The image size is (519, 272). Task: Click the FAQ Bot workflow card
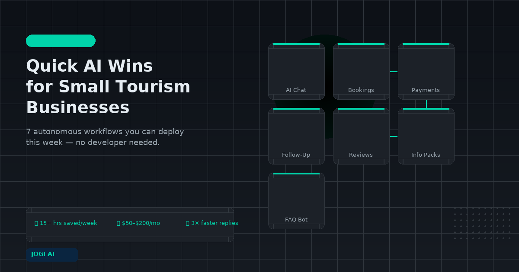click(x=296, y=201)
